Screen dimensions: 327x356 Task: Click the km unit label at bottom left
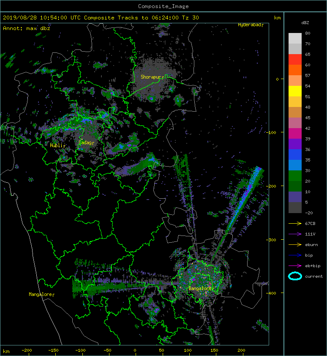6,351
